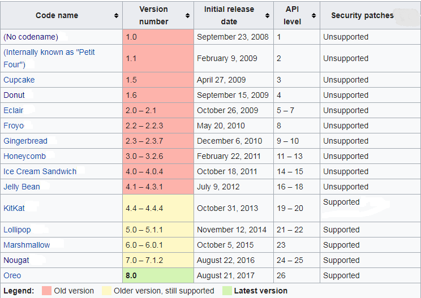Sort by Initial release date arrows
The image size is (421, 298).
tap(268, 16)
